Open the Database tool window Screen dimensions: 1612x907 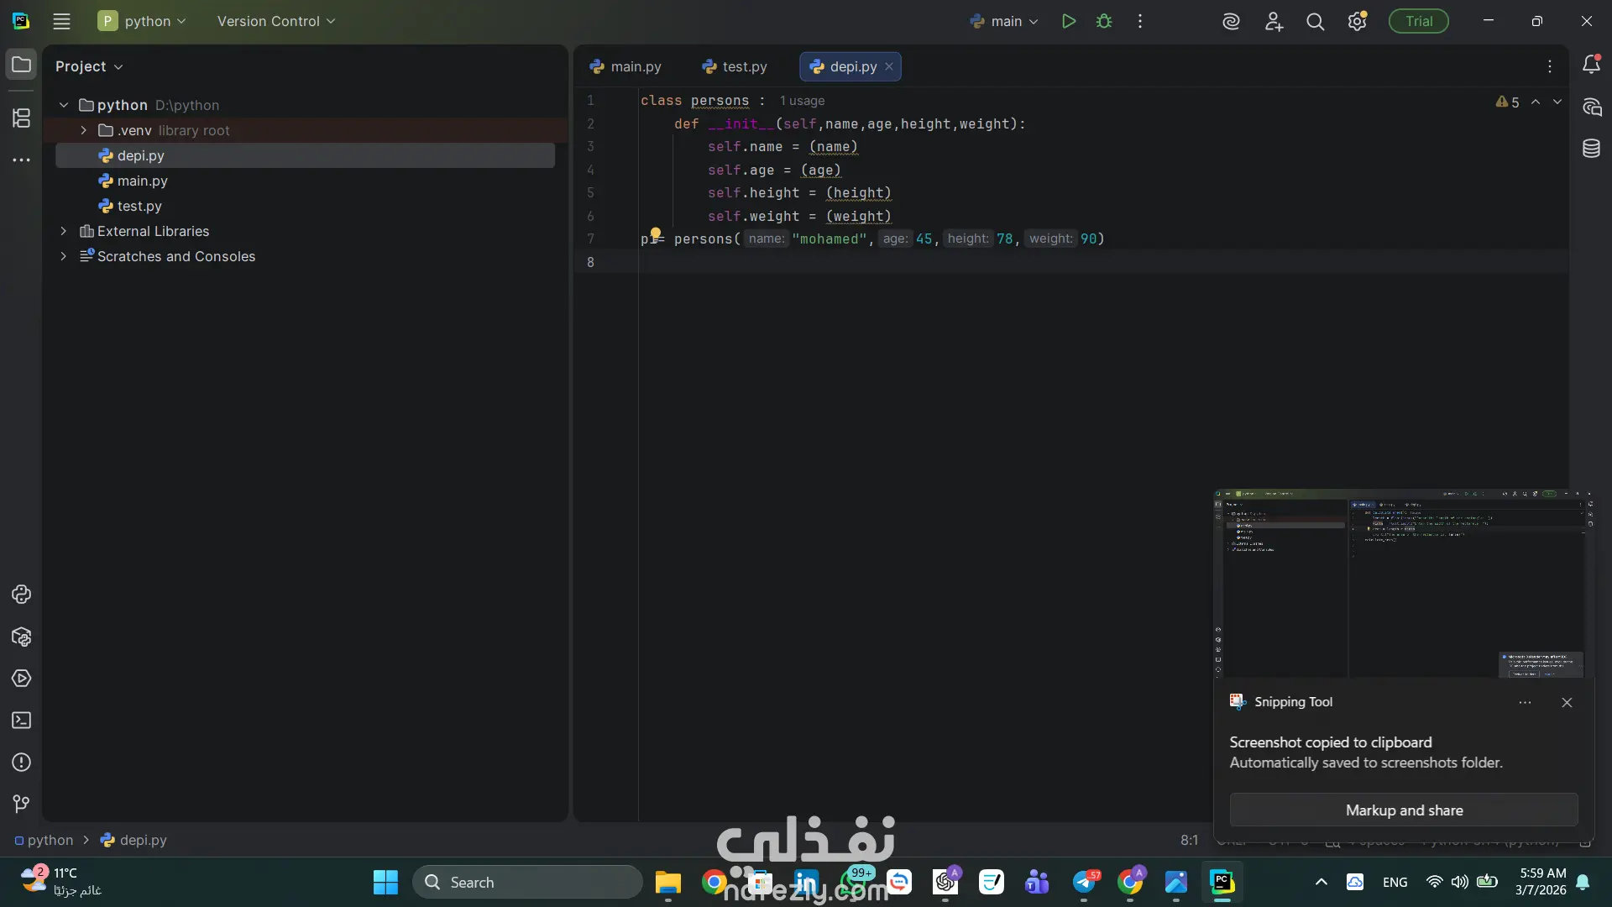click(1591, 149)
